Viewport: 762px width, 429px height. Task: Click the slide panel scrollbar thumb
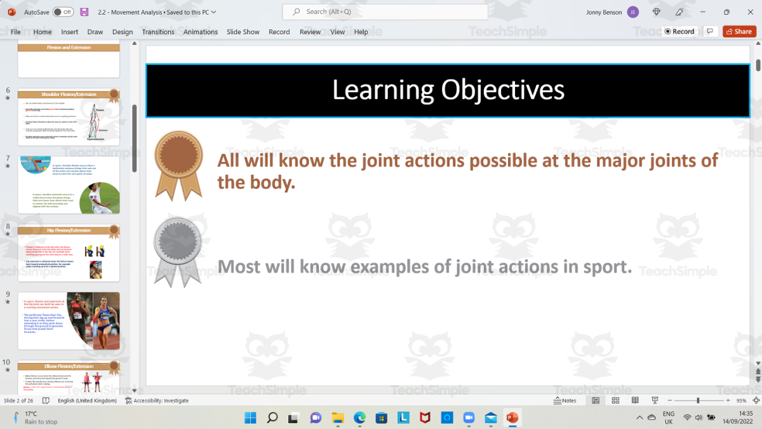coord(135,139)
